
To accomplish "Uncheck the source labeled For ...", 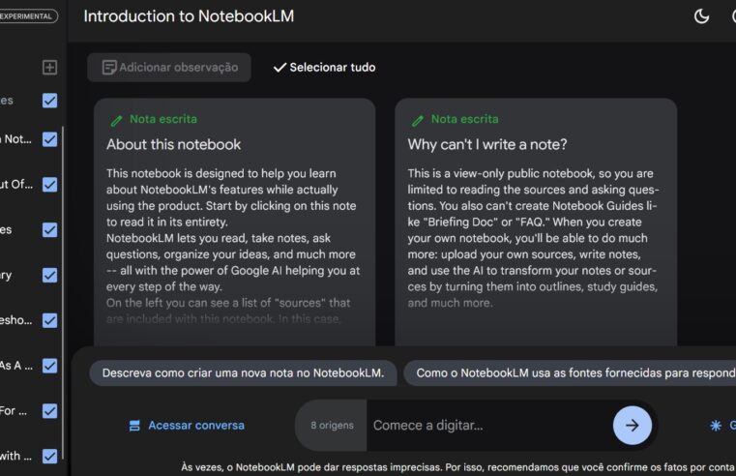I will point(49,411).
